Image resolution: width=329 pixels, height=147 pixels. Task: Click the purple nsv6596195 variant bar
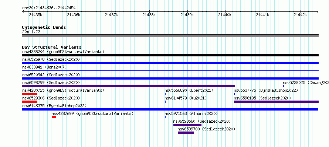click(x=277, y=102)
